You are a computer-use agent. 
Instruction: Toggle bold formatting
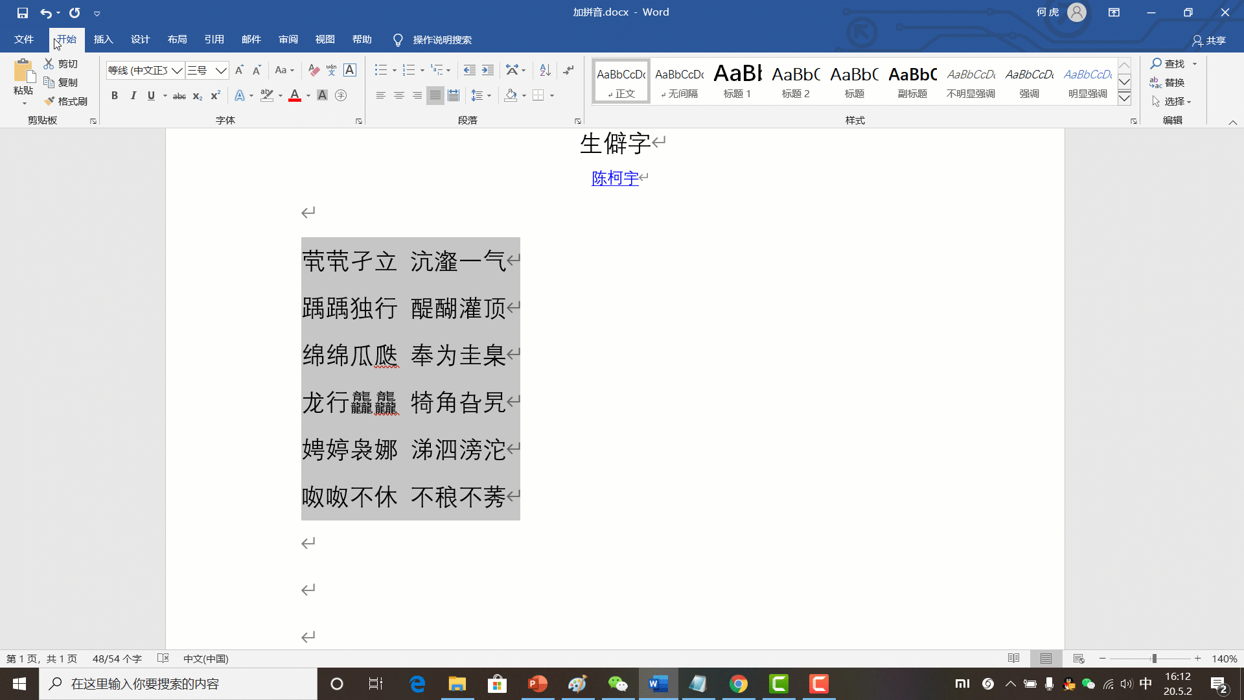click(x=115, y=96)
